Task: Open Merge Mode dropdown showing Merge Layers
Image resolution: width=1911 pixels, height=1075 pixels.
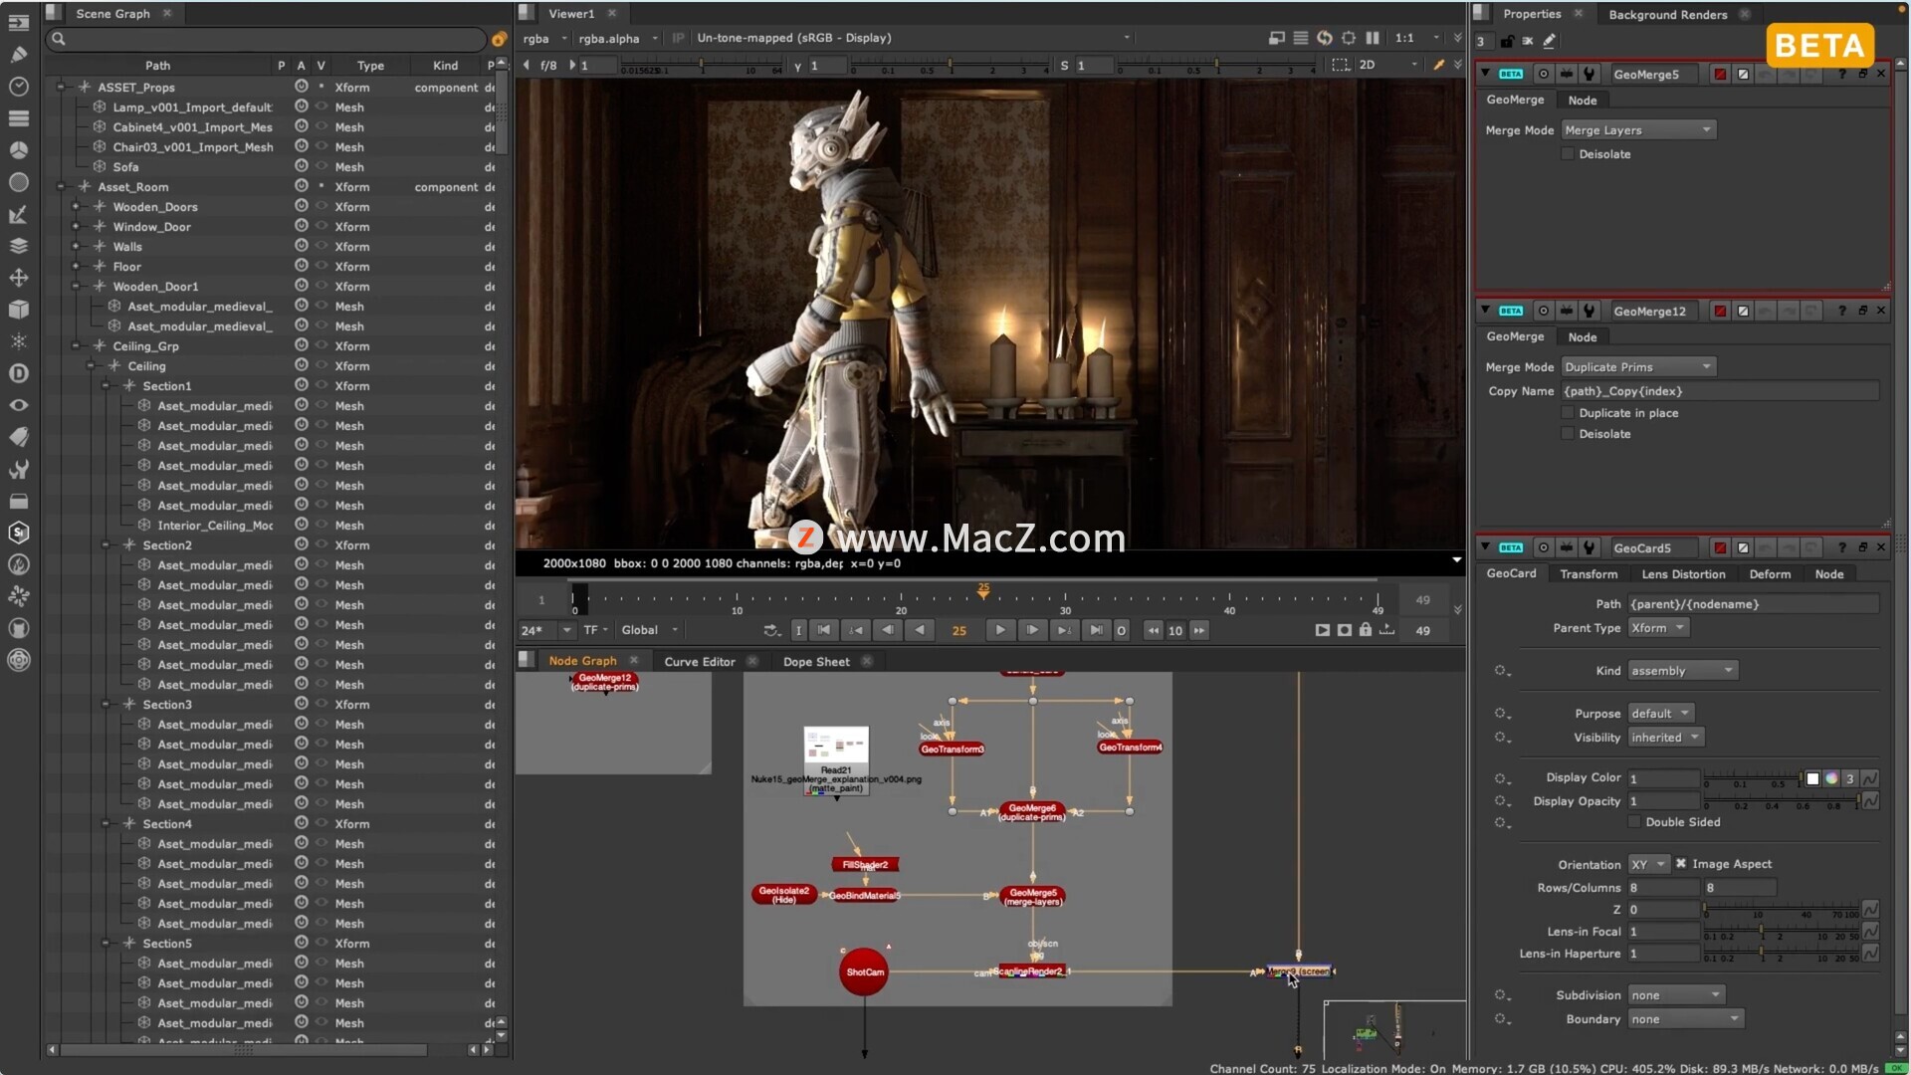Action: tap(1638, 130)
